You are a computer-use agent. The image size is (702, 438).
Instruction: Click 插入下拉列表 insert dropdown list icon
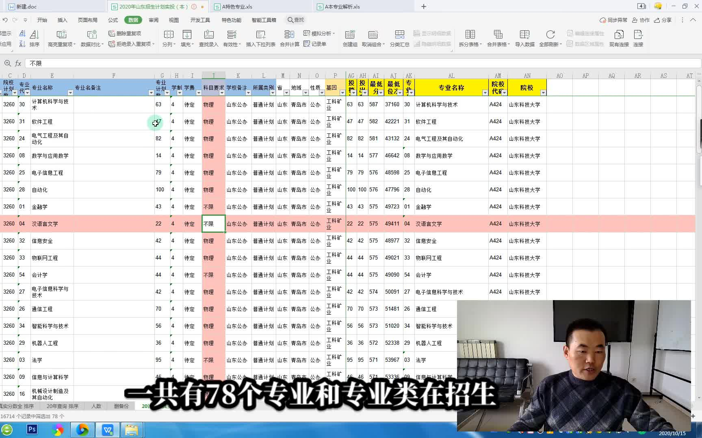pyautogui.click(x=260, y=39)
